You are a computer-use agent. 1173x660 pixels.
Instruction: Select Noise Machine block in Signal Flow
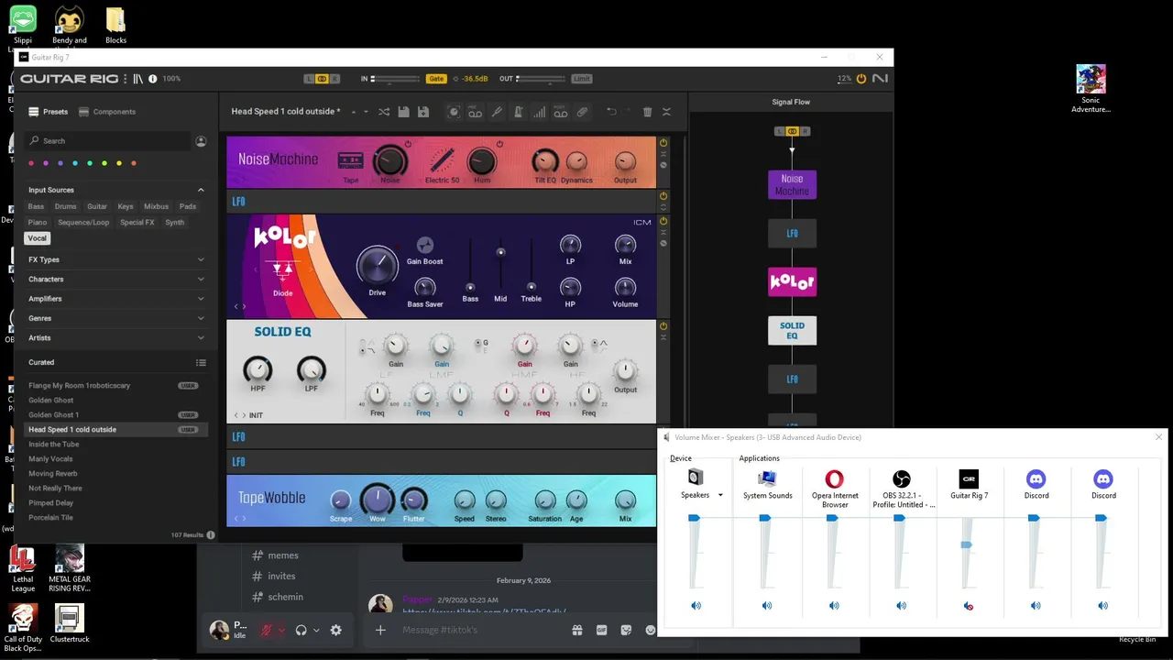(792, 185)
